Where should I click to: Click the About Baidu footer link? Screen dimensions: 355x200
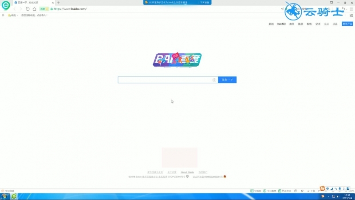[x=187, y=172]
